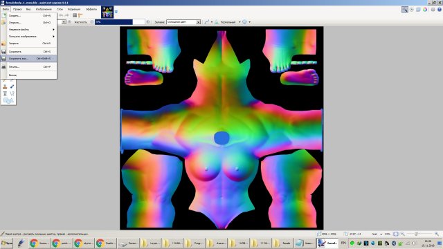Open the Коррекция menu

[74, 9]
